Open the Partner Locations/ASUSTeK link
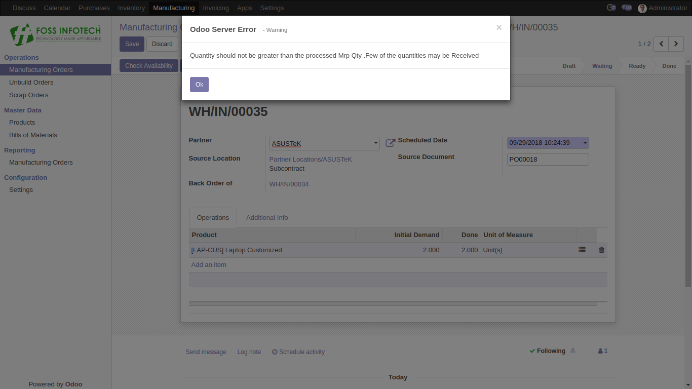The width and height of the screenshot is (692, 389). click(x=311, y=160)
